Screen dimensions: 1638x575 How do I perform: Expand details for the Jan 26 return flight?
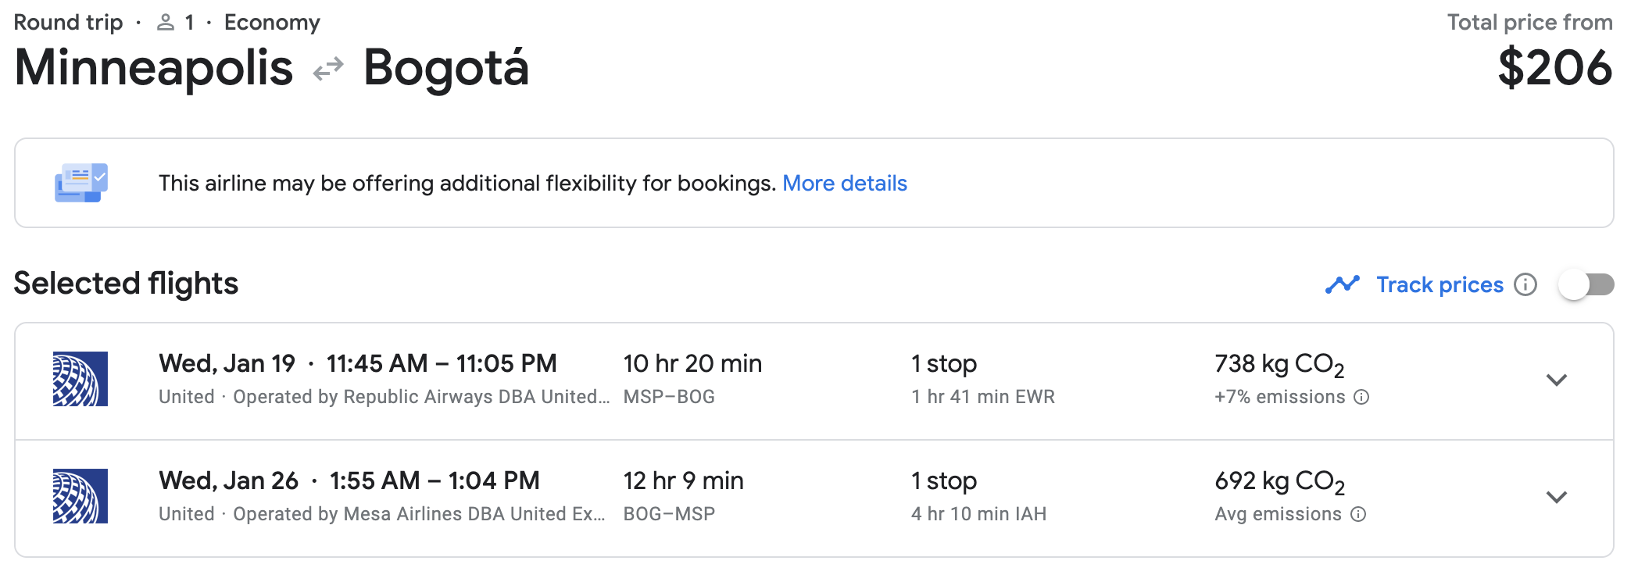tap(1558, 495)
